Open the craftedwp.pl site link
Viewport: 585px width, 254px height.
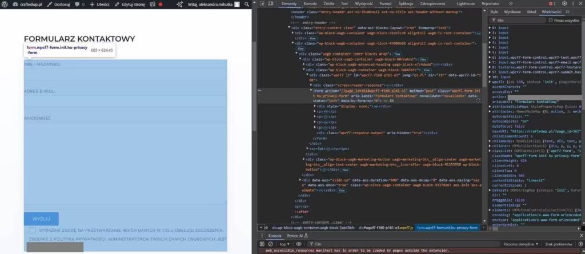pyautogui.click(x=27, y=4)
